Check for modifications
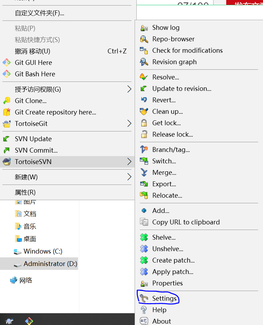 click(x=187, y=50)
